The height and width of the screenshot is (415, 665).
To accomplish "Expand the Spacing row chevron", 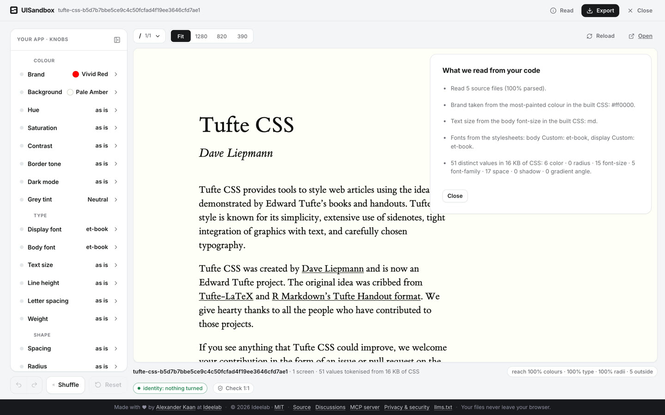I will [x=116, y=349].
